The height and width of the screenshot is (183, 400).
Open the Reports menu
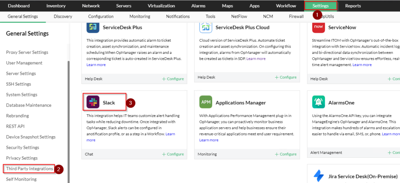pyautogui.click(x=353, y=6)
